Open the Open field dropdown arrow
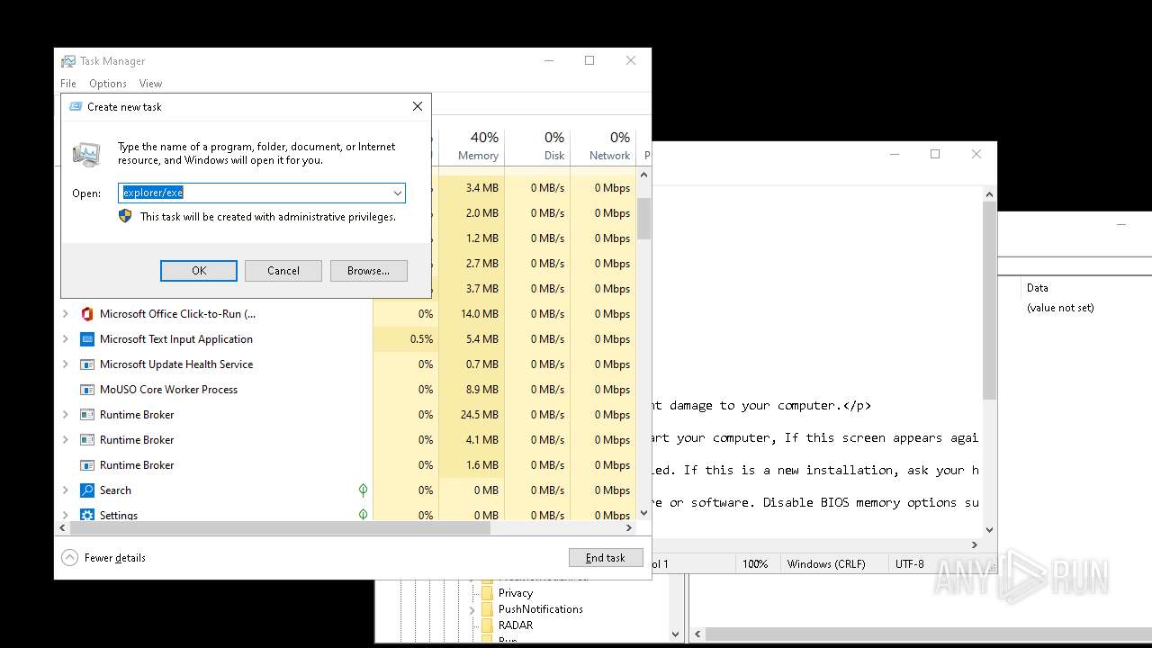Viewport: 1152px width, 648px height. [397, 193]
